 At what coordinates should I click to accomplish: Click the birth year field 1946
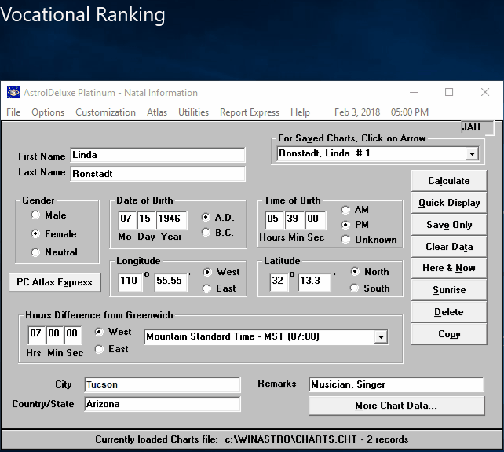pyautogui.click(x=171, y=220)
